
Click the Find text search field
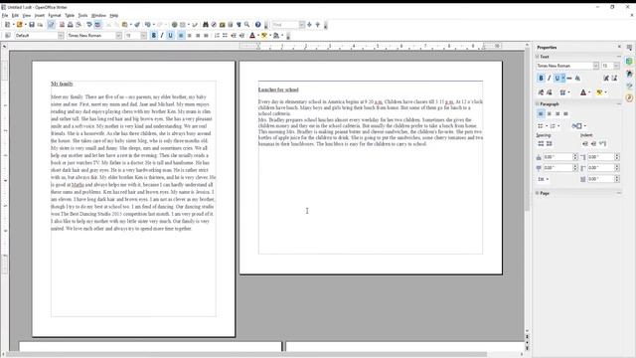pyautogui.click(x=285, y=25)
